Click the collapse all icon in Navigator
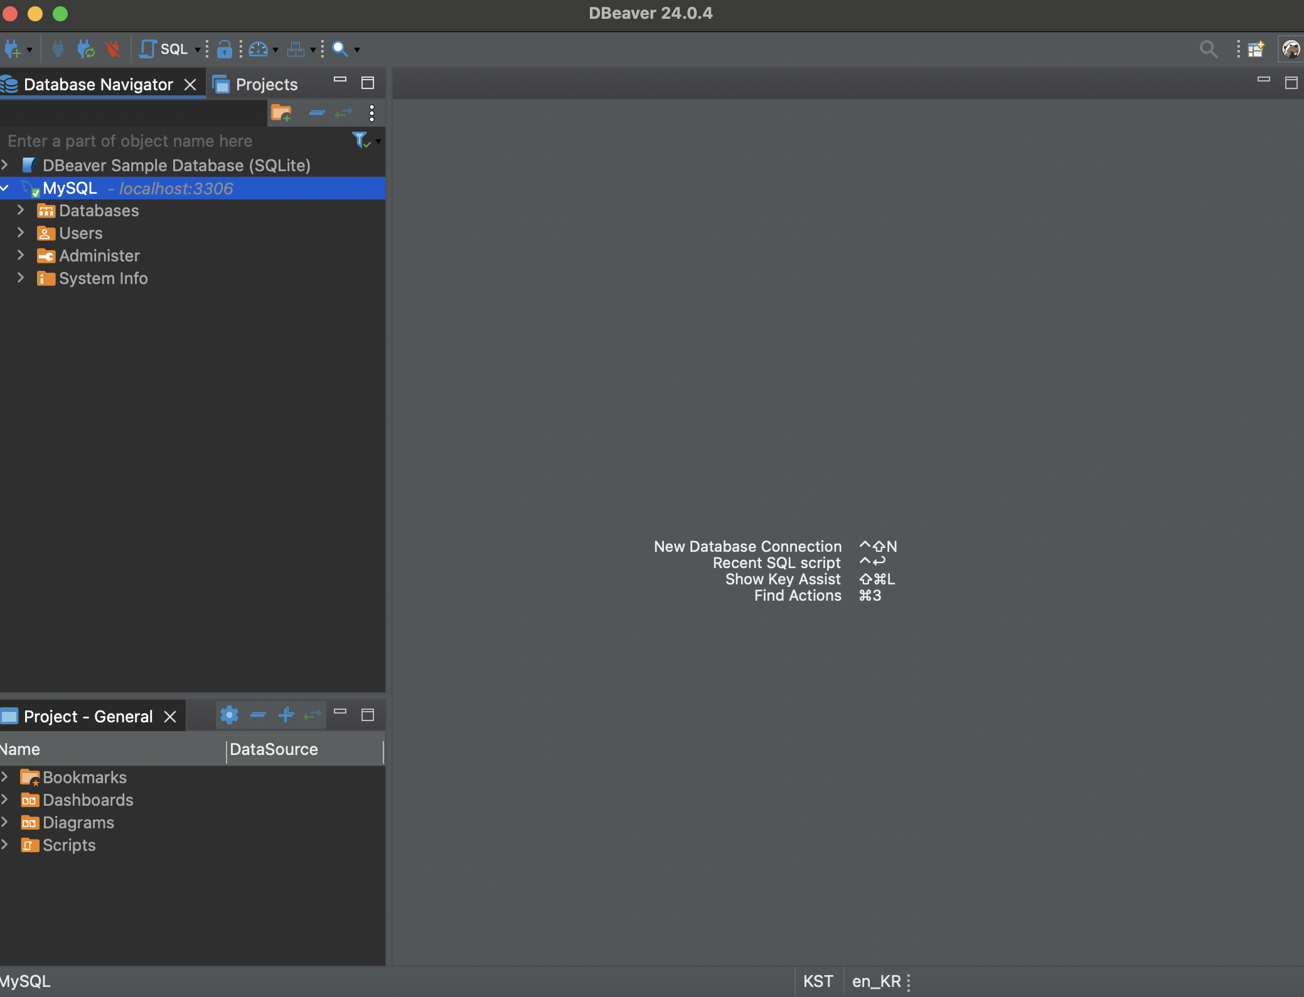The height and width of the screenshot is (997, 1304). (317, 113)
